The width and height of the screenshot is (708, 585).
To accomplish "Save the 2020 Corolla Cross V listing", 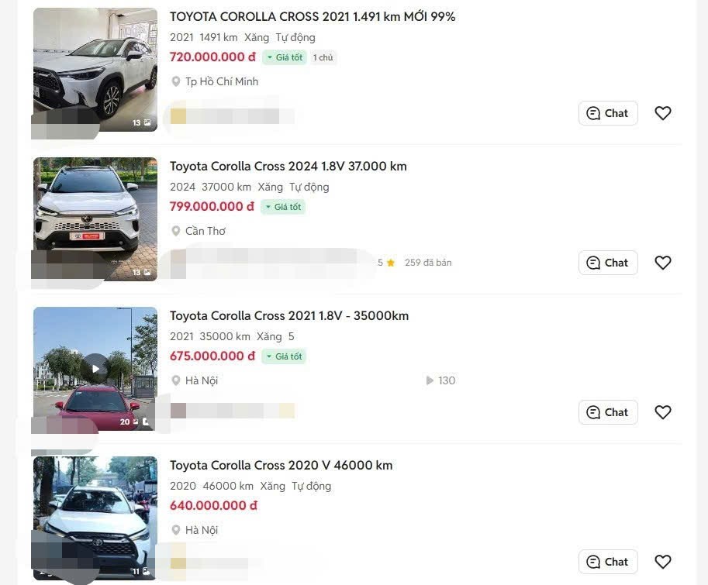I will [x=663, y=562].
